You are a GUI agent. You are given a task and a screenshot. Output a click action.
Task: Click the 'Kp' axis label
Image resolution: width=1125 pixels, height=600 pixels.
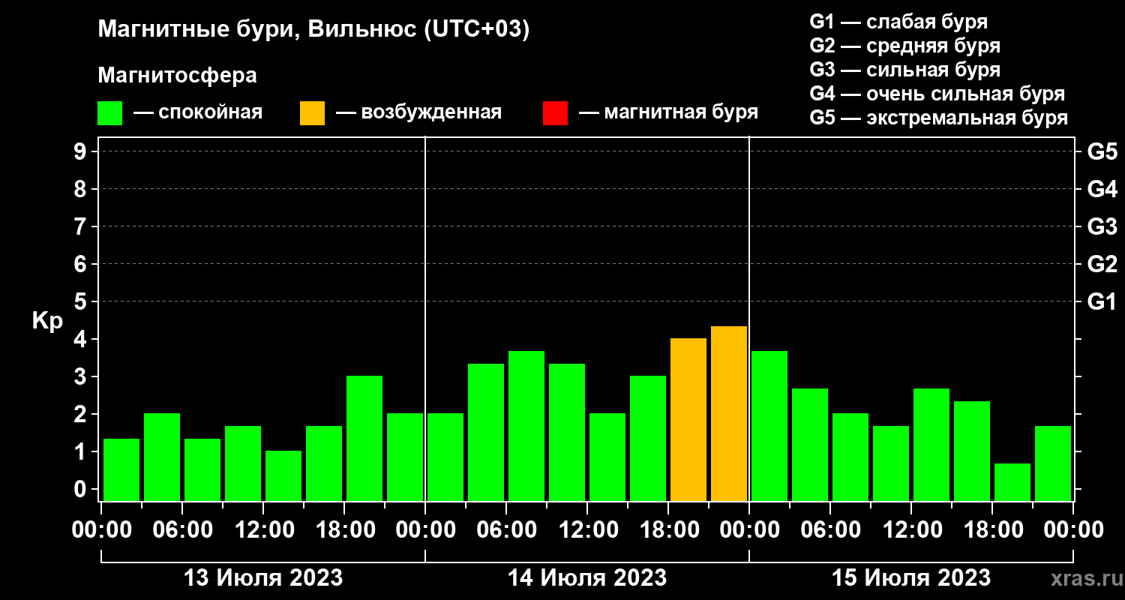click(47, 320)
